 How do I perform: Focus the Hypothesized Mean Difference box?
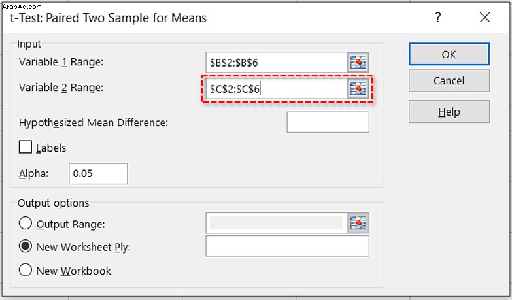(328, 122)
